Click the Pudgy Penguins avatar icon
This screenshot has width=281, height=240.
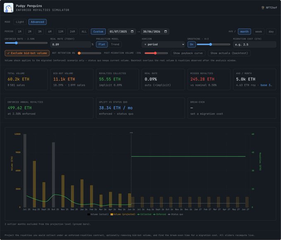tap(8, 8)
